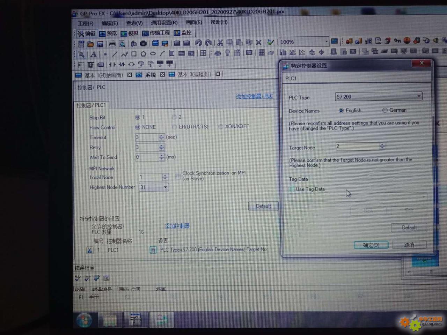This screenshot has height=335, width=447.
Task: Click the bar graph part icon
Action: point(283,52)
